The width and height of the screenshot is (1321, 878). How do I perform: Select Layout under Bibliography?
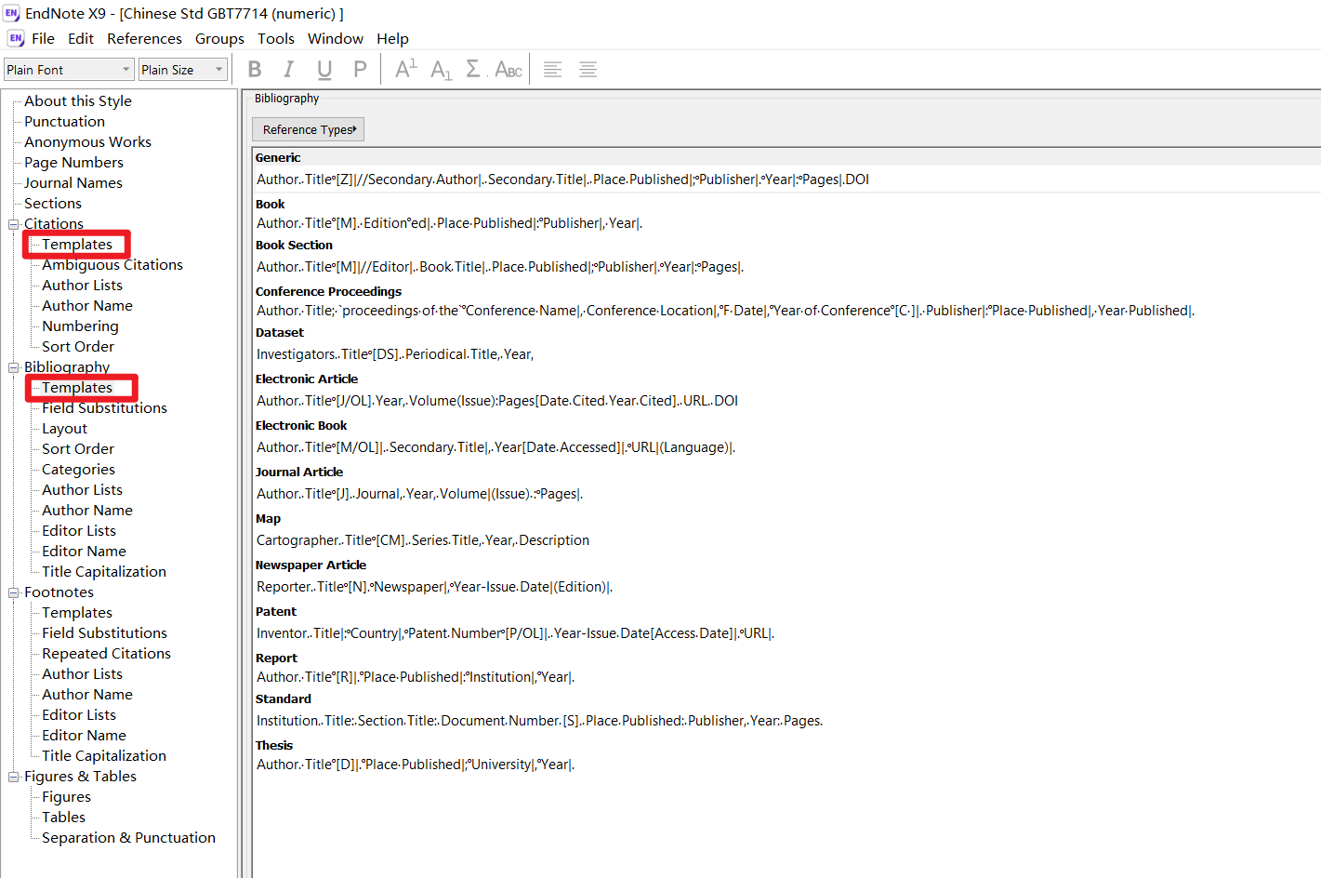(x=64, y=428)
